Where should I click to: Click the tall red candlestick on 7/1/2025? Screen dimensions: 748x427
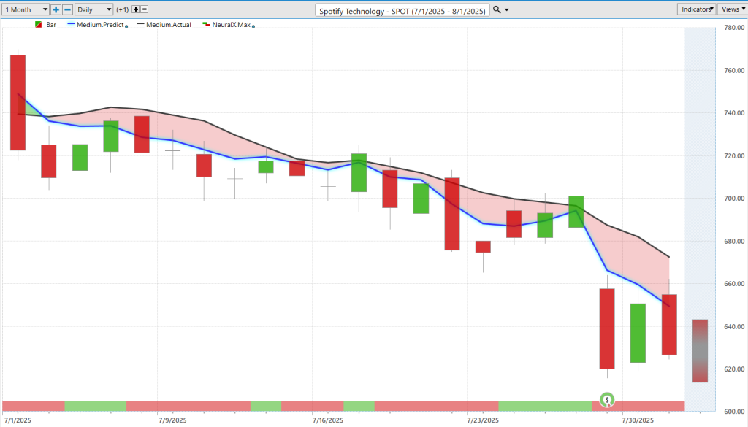pyautogui.click(x=18, y=102)
